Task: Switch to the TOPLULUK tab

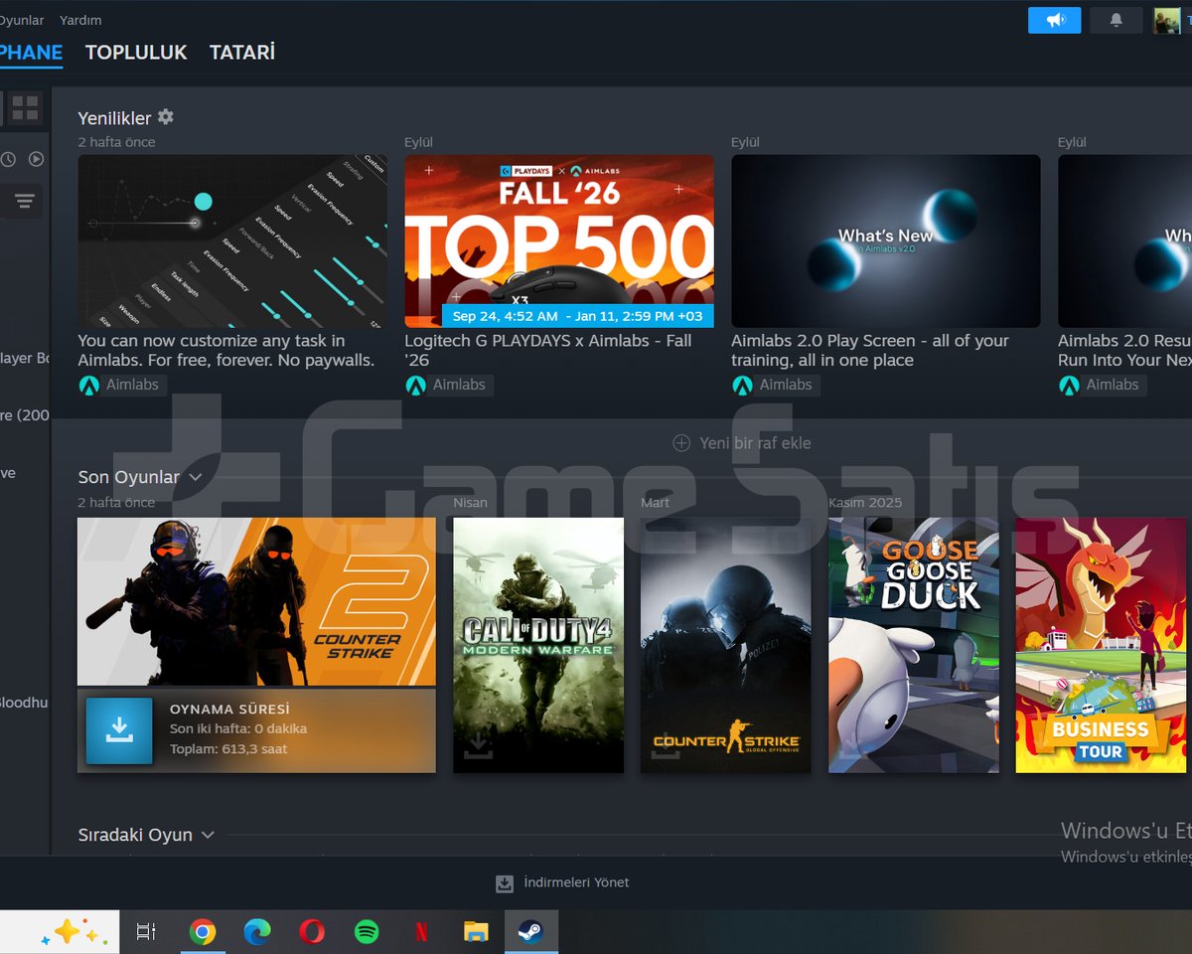Action: tap(136, 53)
